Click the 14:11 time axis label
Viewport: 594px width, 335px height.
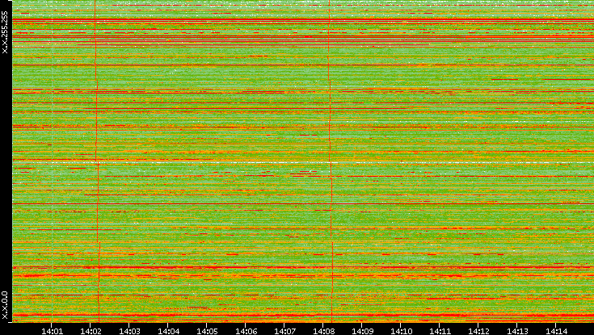(x=440, y=331)
